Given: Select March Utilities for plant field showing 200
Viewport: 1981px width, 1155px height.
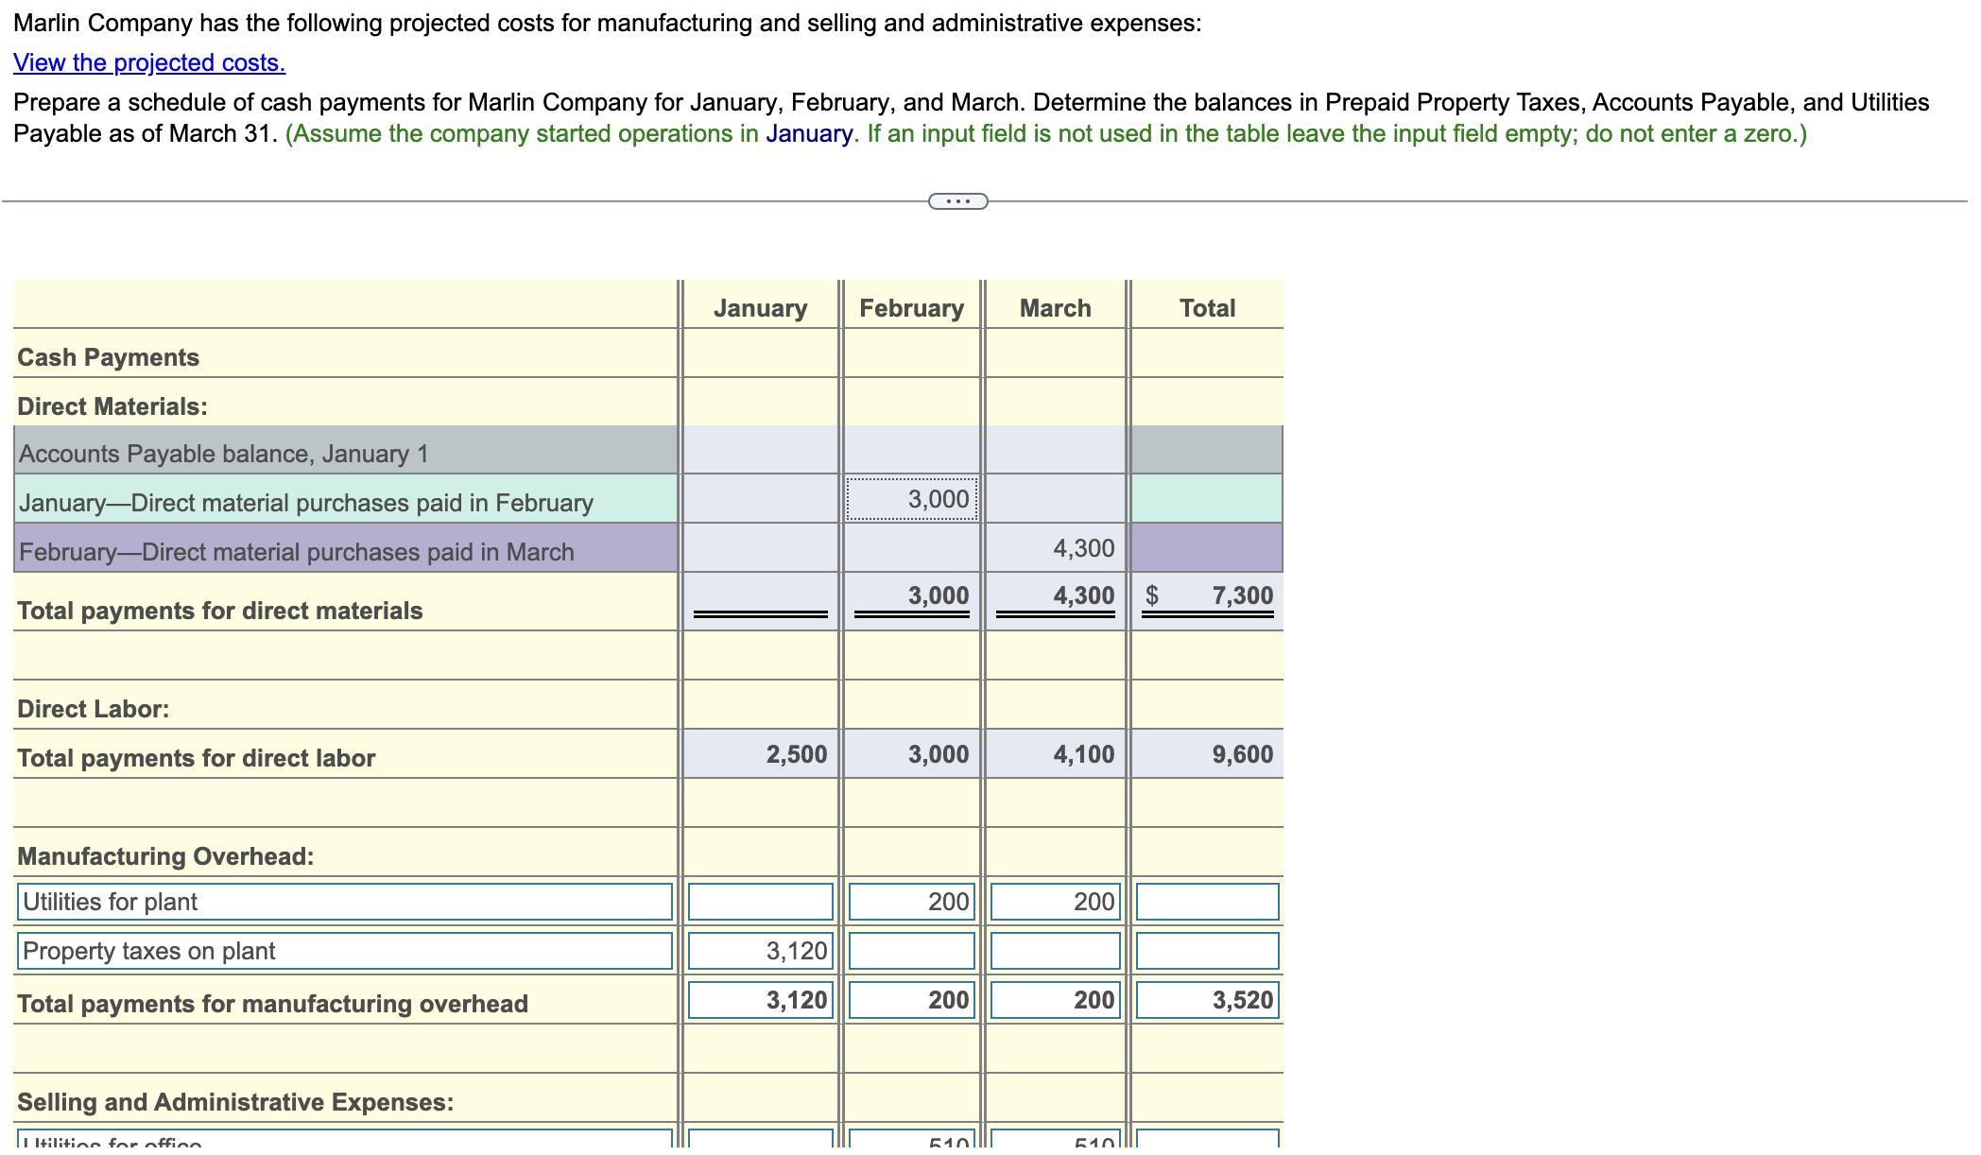Looking at the screenshot, I should click(x=1055, y=902).
